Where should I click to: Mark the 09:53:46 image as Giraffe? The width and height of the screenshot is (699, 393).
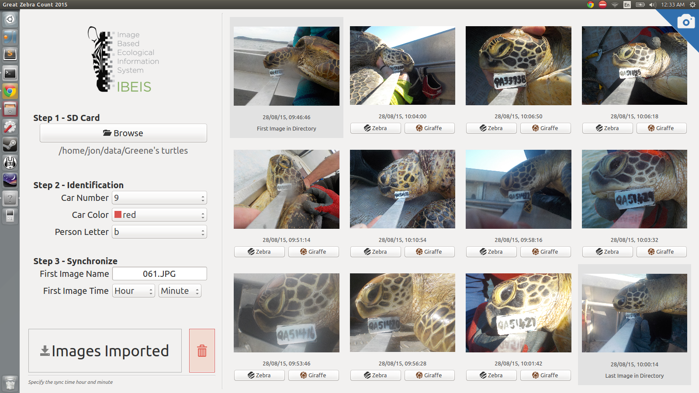pos(313,375)
